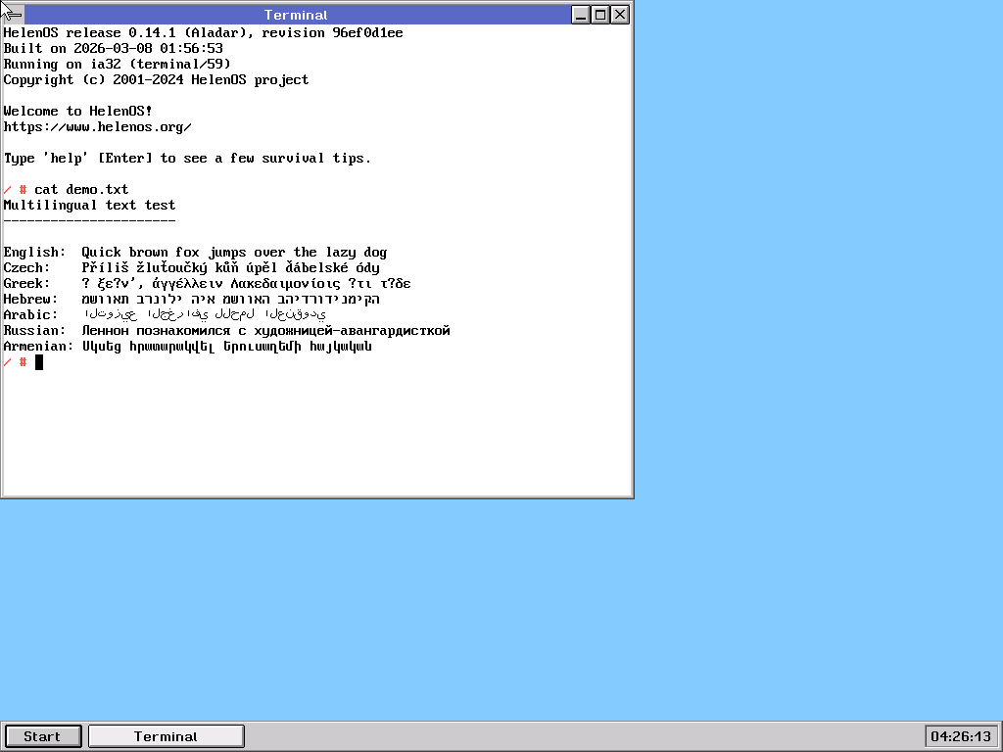Minimize the Terminal window
This screenshot has width=1003, height=752.
tap(581, 15)
